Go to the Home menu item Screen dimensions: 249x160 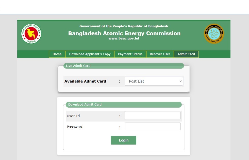tap(57, 54)
